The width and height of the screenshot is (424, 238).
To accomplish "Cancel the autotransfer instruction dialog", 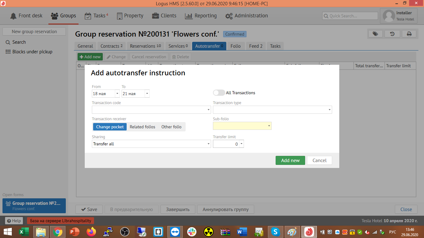I will pos(319,160).
